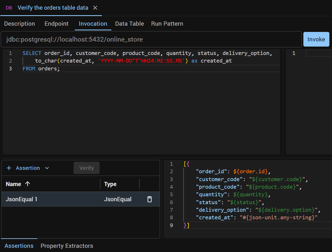This screenshot has height=252, width=332.
Task: Click the "created_at" key in the JSON editor
Action: pyautogui.click(x=214, y=217)
